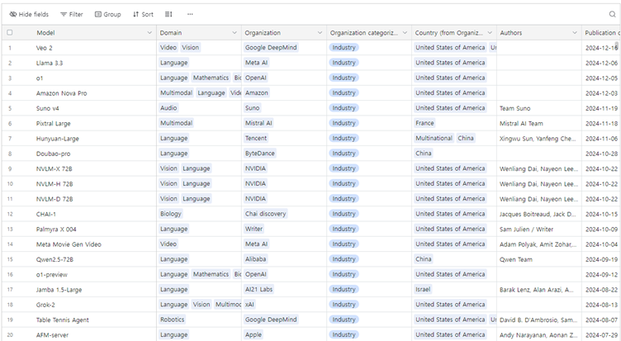Screen dimensions: 621x341
Task: Click the Alibaba organization tag
Action: point(255,258)
